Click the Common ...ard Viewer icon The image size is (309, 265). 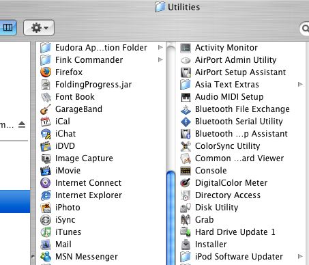coord(186,158)
